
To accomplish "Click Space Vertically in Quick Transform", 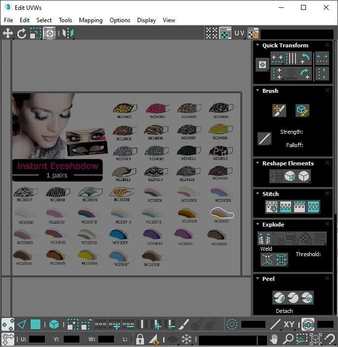I will 322,74.
